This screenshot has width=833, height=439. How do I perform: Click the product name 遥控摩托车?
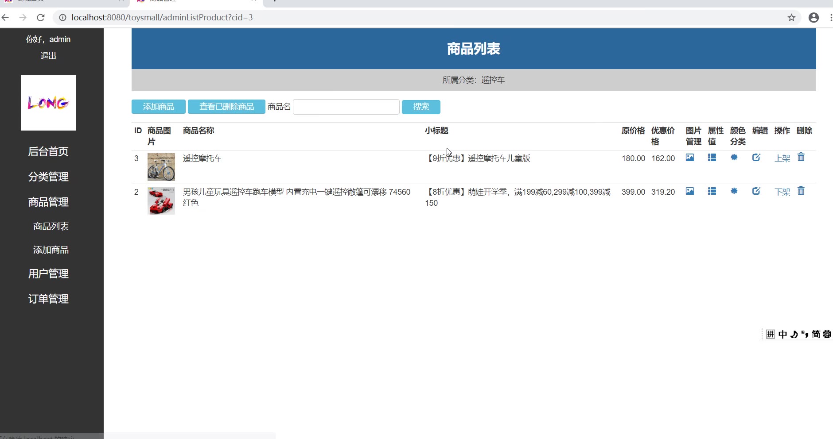[202, 158]
